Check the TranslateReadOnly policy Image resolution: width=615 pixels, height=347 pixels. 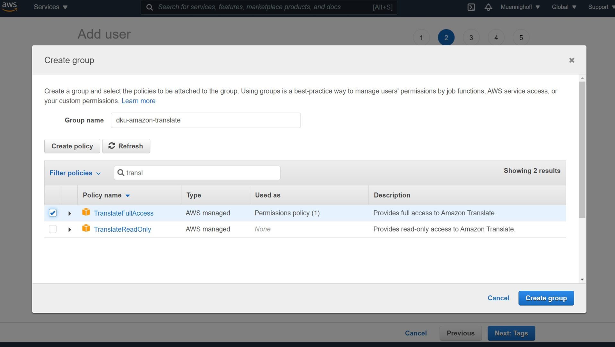(x=53, y=229)
